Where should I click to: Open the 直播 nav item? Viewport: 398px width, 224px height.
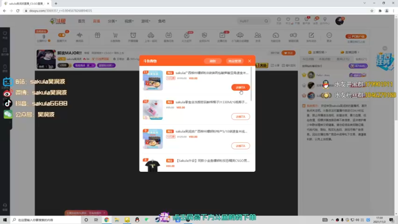[x=97, y=21]
